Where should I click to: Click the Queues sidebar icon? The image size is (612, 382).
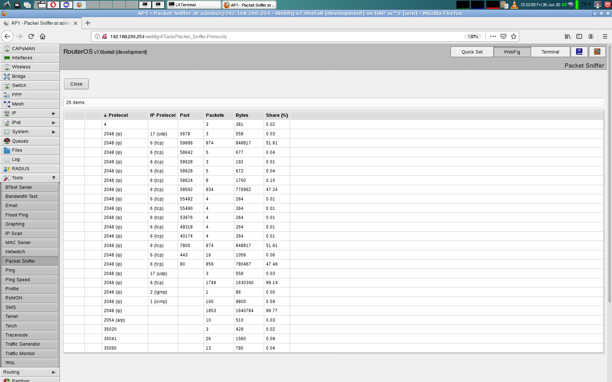coord(7,141)
